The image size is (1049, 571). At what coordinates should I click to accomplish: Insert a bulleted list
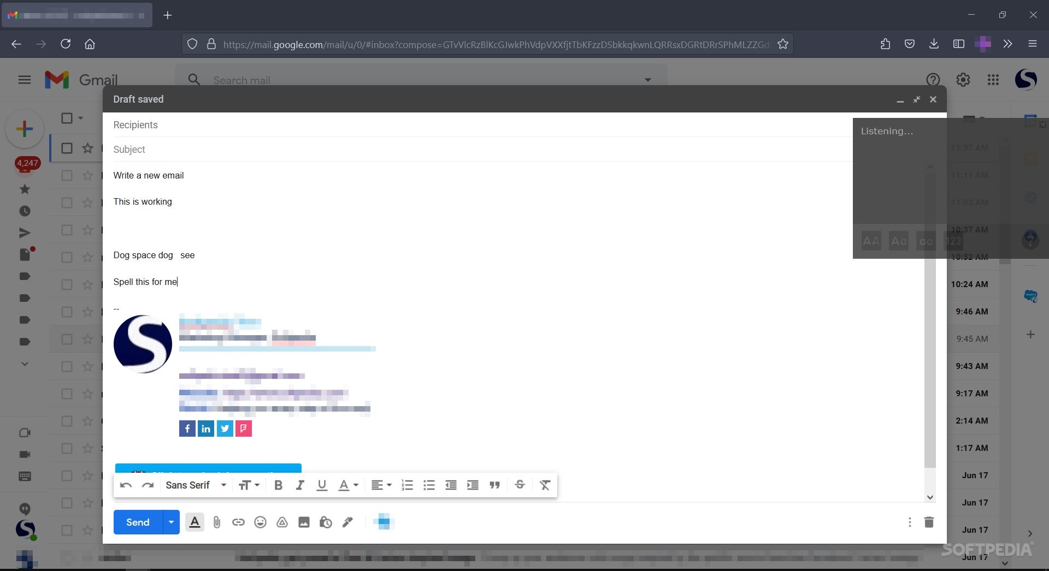(429, 485)
